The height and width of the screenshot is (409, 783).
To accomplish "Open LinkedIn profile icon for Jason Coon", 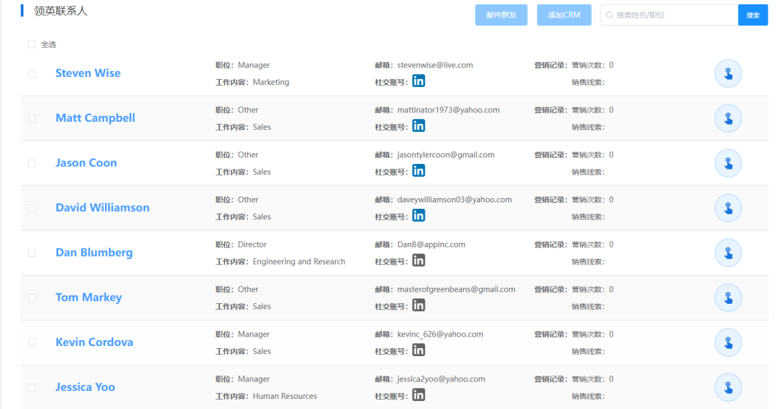I will tap(418, 171).
